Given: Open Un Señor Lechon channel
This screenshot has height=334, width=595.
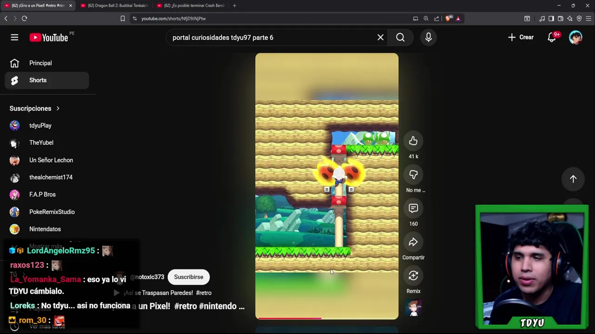Looking at the screenshot, I should (x=46, y=160).
